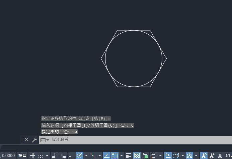Toggle selection filtering icon
The width and height of the screenshot is (232, 159).
[176, 156]
